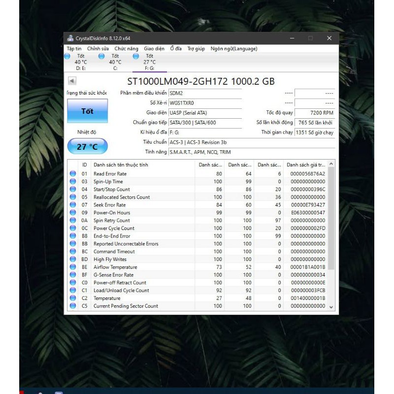Screen dimensions: 394x394
Task: Click the power-on hours field showing 1351
Action: click(315, 132)
